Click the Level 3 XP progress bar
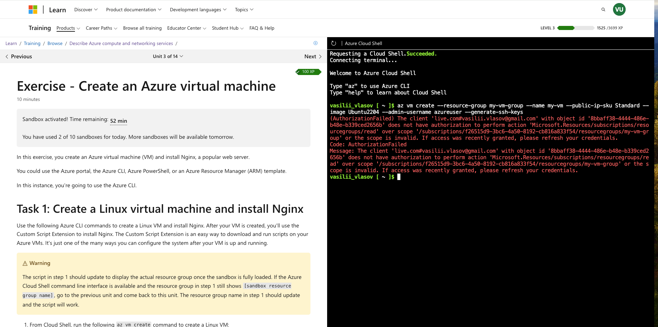The image size is (658, 327). click(576, 28)
